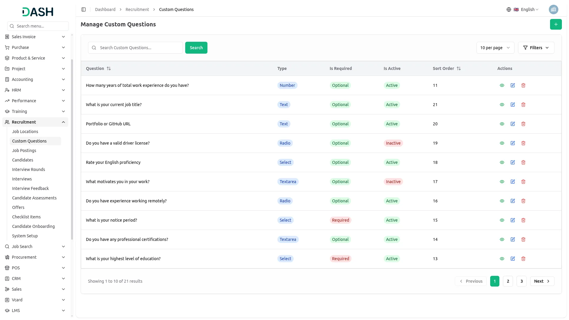This screenshot has width=569, height=320.
Task: Expand the Filters dropdown
Action: pyautogui.click(x=536, y=48)
